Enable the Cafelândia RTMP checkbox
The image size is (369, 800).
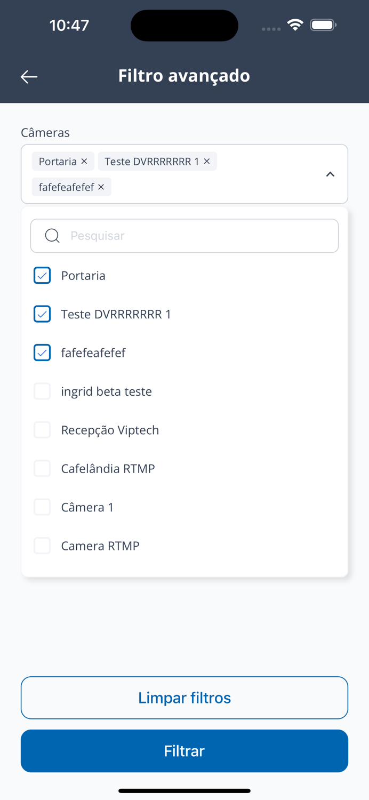[x=42, y=469]
